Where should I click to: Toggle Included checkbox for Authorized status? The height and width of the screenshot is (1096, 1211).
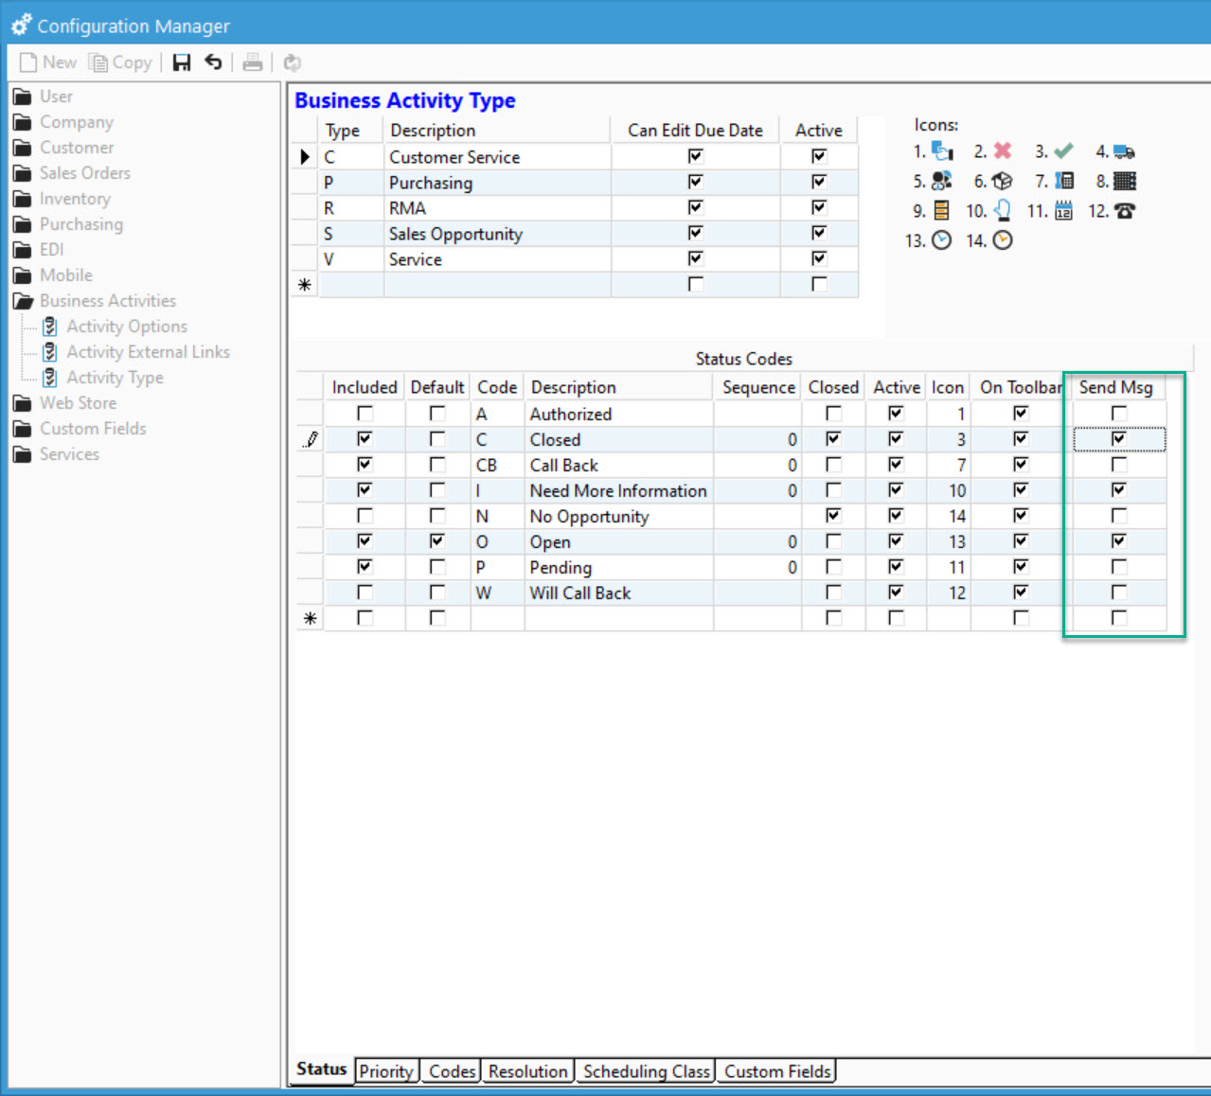(x=365, y=414)
